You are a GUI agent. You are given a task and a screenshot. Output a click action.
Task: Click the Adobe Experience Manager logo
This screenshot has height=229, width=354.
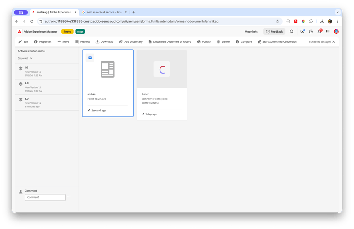(20, 31)
